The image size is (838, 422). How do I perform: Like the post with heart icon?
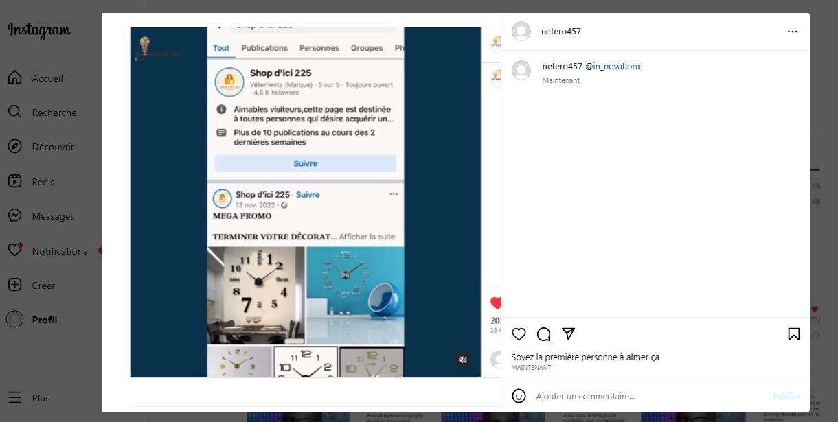click(519, 334)
